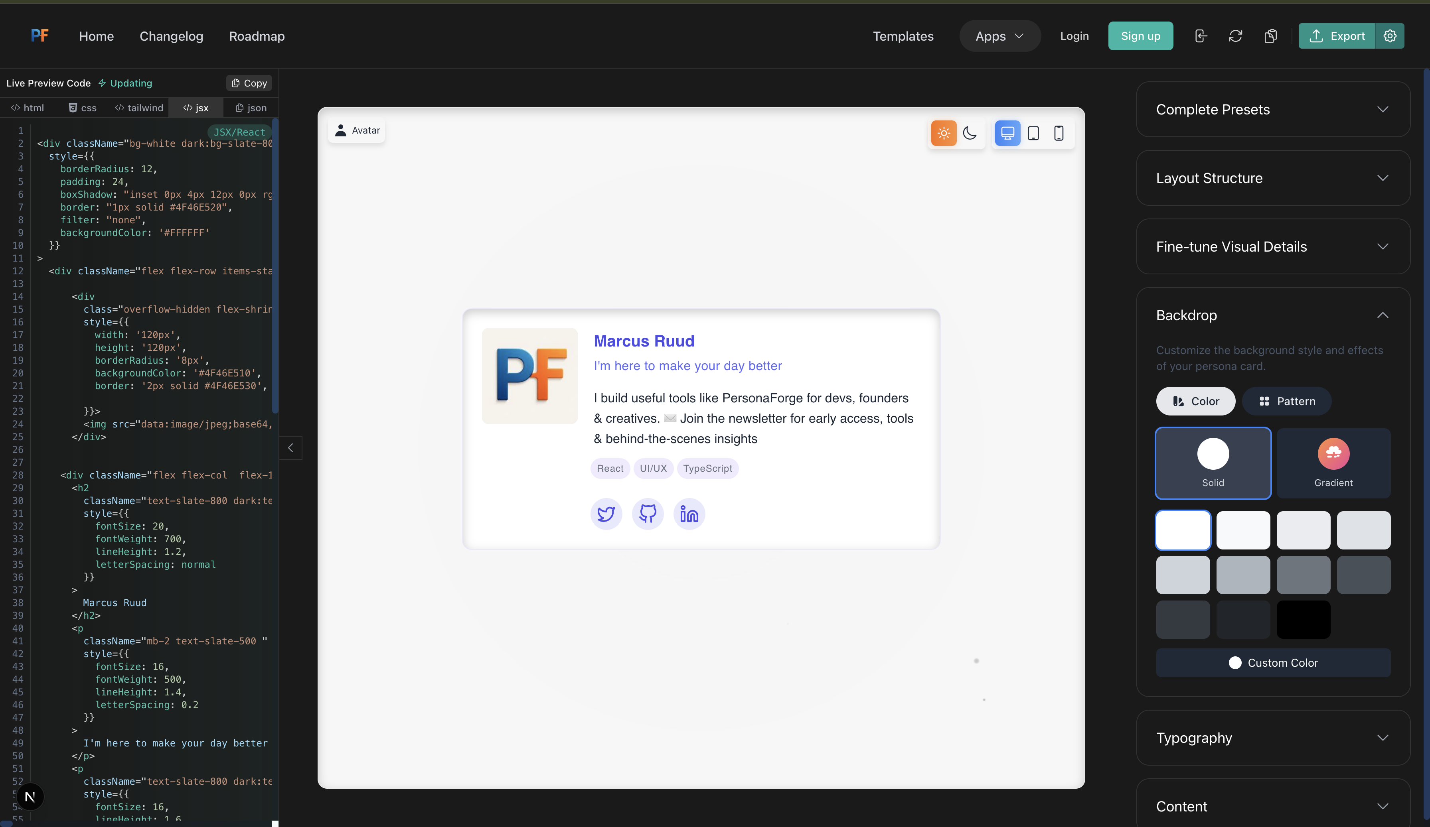Click the tagline 'I'm here to make your day better'
This screenshot has height=827, width=1430.
coord(688,366)
